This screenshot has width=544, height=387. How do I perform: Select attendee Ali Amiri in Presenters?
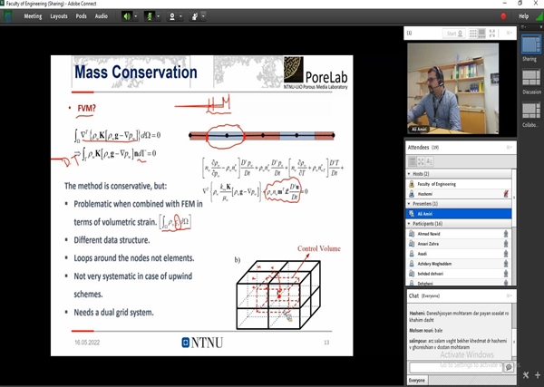pyautogui.click(x=433, y=214)
